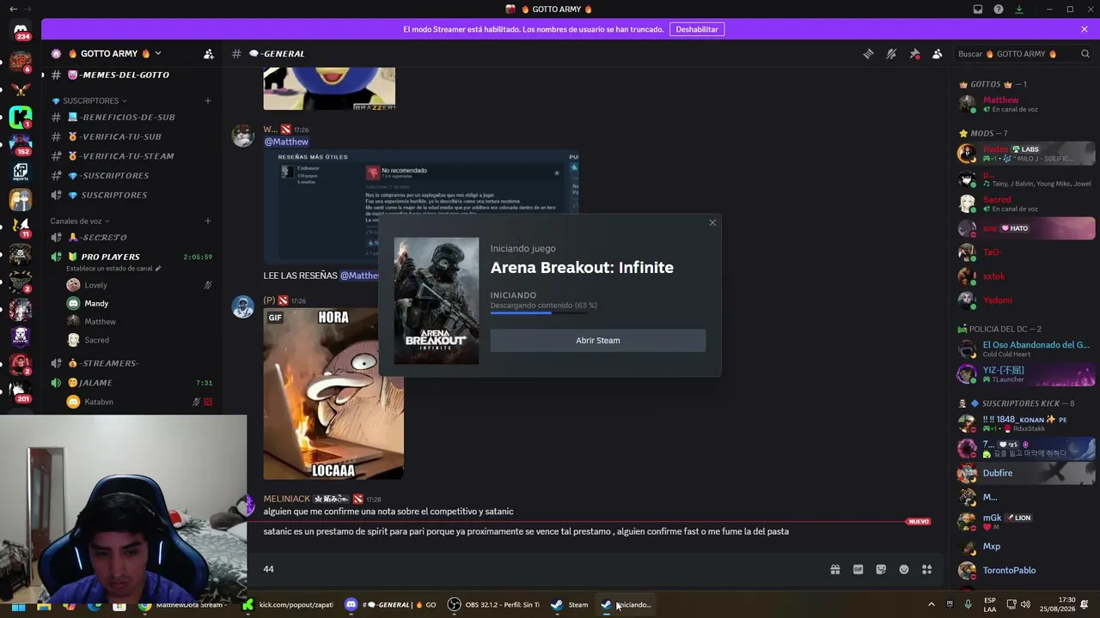Open the threads icon in channel header
1100x618 pixels.
coord(868,53)
